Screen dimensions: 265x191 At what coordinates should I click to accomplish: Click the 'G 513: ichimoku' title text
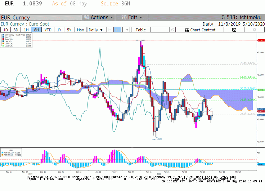pos(241,17)
